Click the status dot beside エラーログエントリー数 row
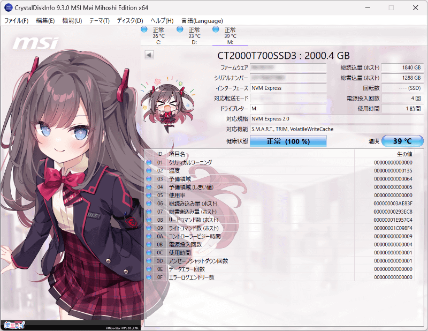Screen dimensions: 428x331 point(148,277)
